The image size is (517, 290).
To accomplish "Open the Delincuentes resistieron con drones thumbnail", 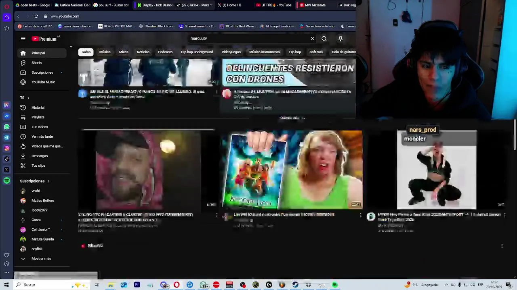I will point(289,72).
